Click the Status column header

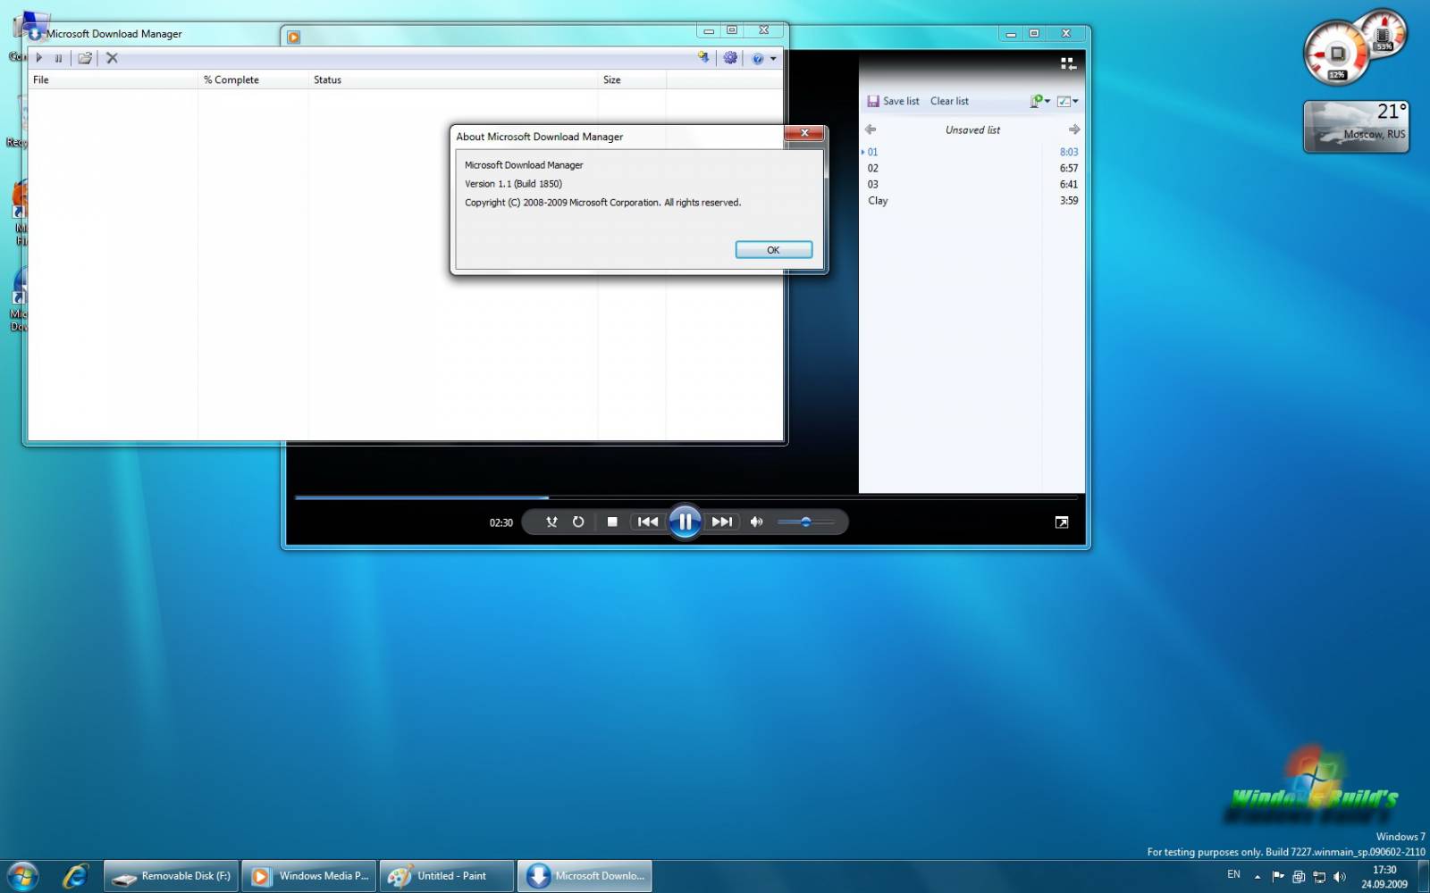tap(453, 79)
